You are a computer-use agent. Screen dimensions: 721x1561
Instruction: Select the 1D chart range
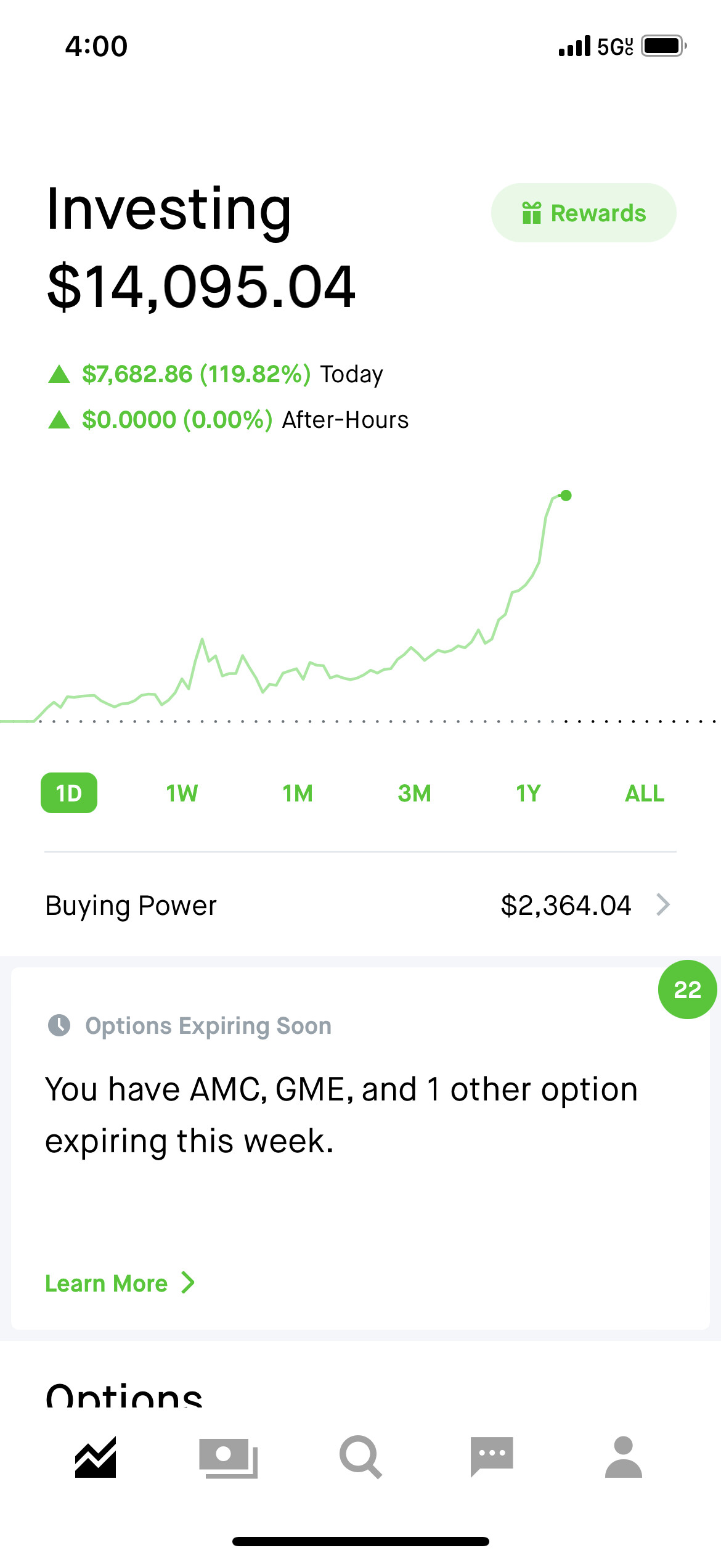click(69, 793)
